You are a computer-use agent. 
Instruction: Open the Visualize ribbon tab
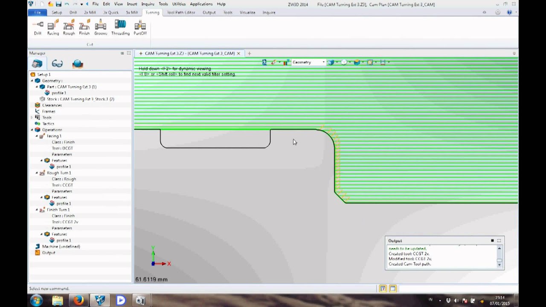click(247, 12)
